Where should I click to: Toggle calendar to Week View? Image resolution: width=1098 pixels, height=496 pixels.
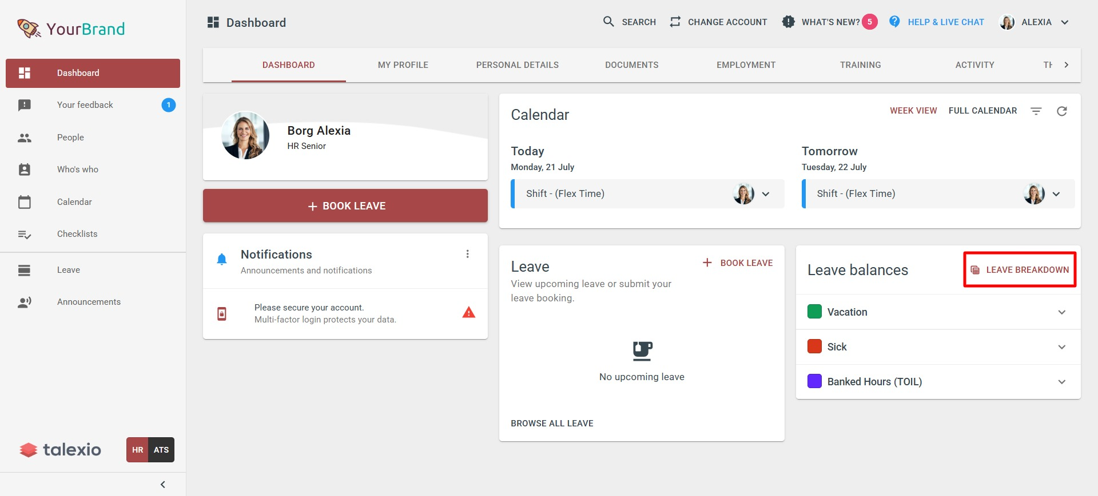[913, 111]
